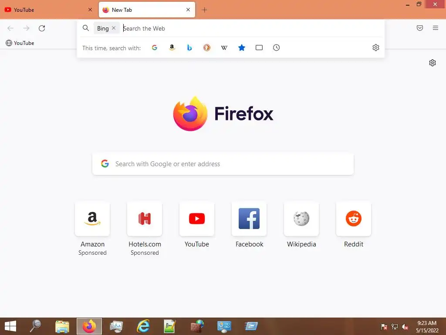
Task: Open new tab page personalize gear
Action: (x=432, y=63)
